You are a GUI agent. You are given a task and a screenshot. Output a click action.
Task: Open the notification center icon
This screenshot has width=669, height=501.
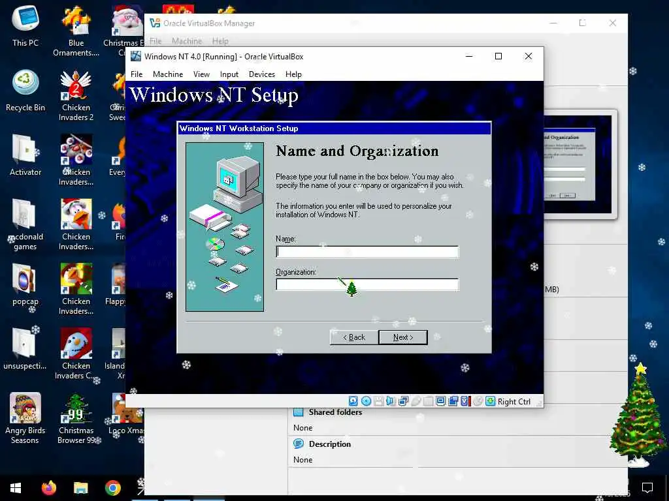coord(647,487)
